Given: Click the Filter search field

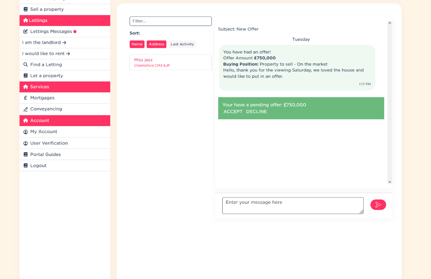Looking at the screenshot, I should click(x=170, y=21).
